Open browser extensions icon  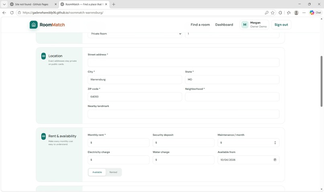tap(280, 12)
